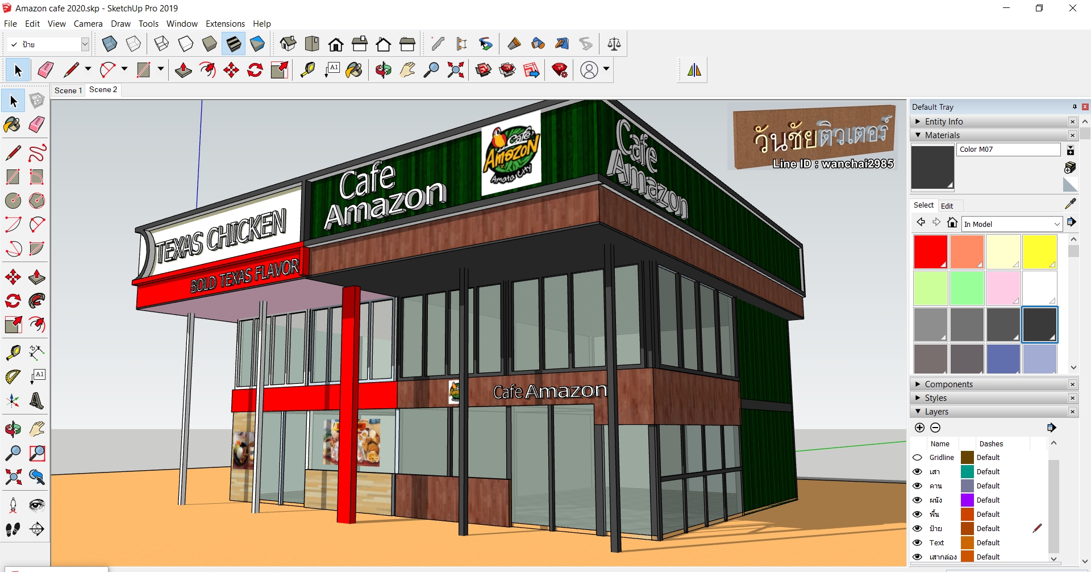Click Zoom Extents in top toolbar

click(x=455, y=70)
